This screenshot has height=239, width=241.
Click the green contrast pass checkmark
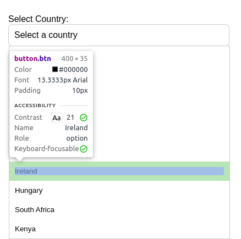point(84,118)
